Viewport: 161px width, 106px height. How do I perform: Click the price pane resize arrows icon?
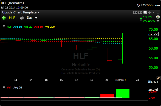coord(4,26)
